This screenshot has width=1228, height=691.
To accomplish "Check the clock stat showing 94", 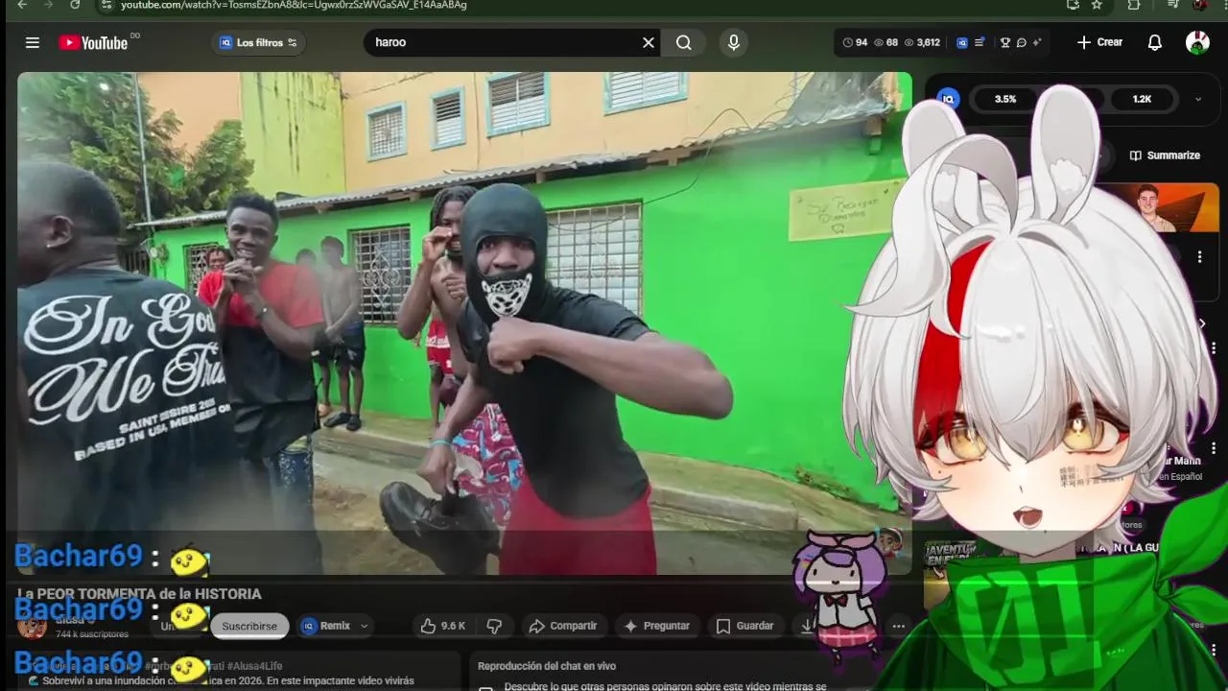I will (855, 42).
